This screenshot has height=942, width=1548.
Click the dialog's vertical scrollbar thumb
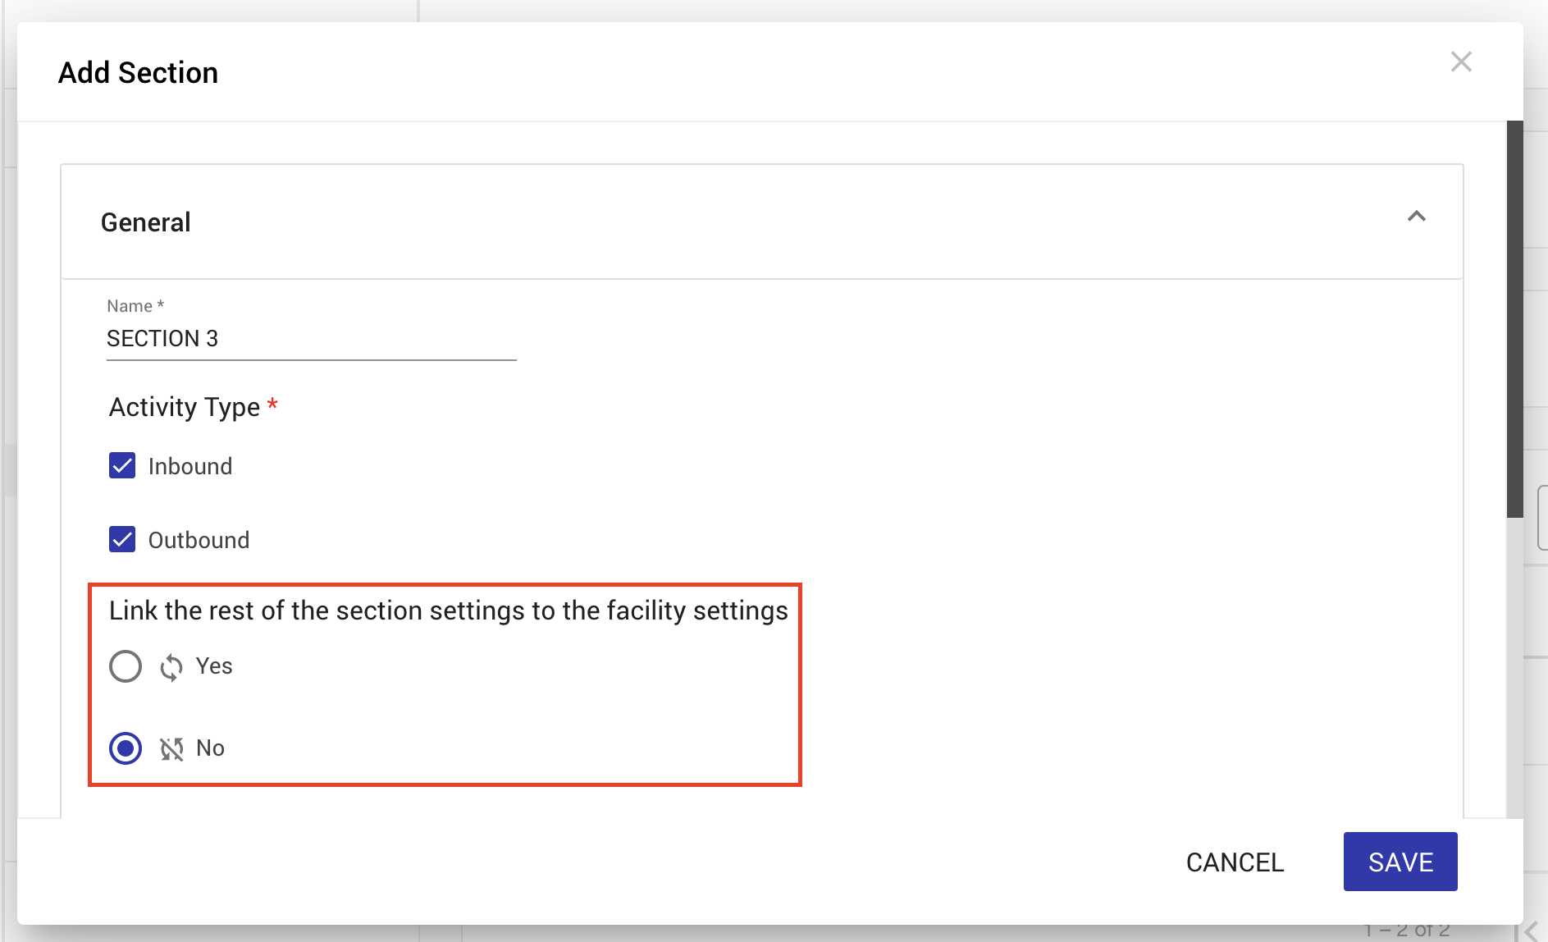point(1514,319)
